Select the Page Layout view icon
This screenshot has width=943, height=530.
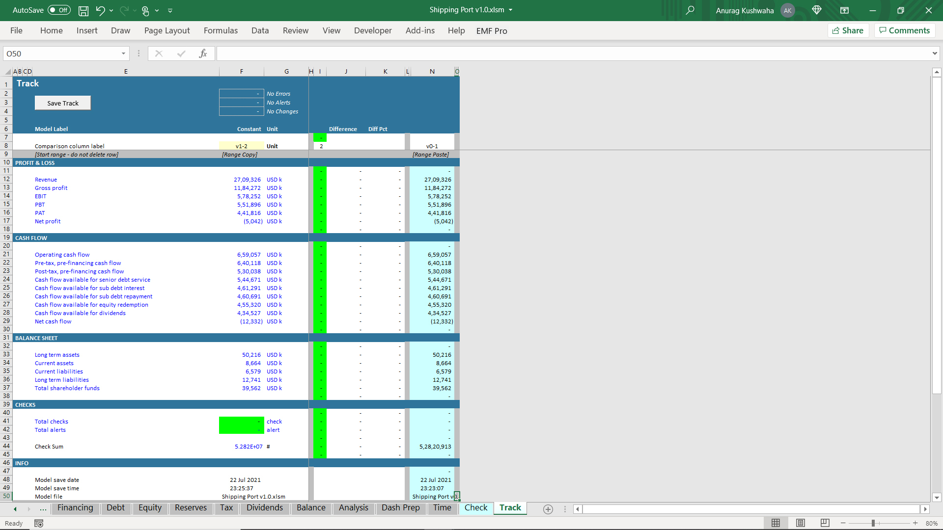tap(801, 523)
